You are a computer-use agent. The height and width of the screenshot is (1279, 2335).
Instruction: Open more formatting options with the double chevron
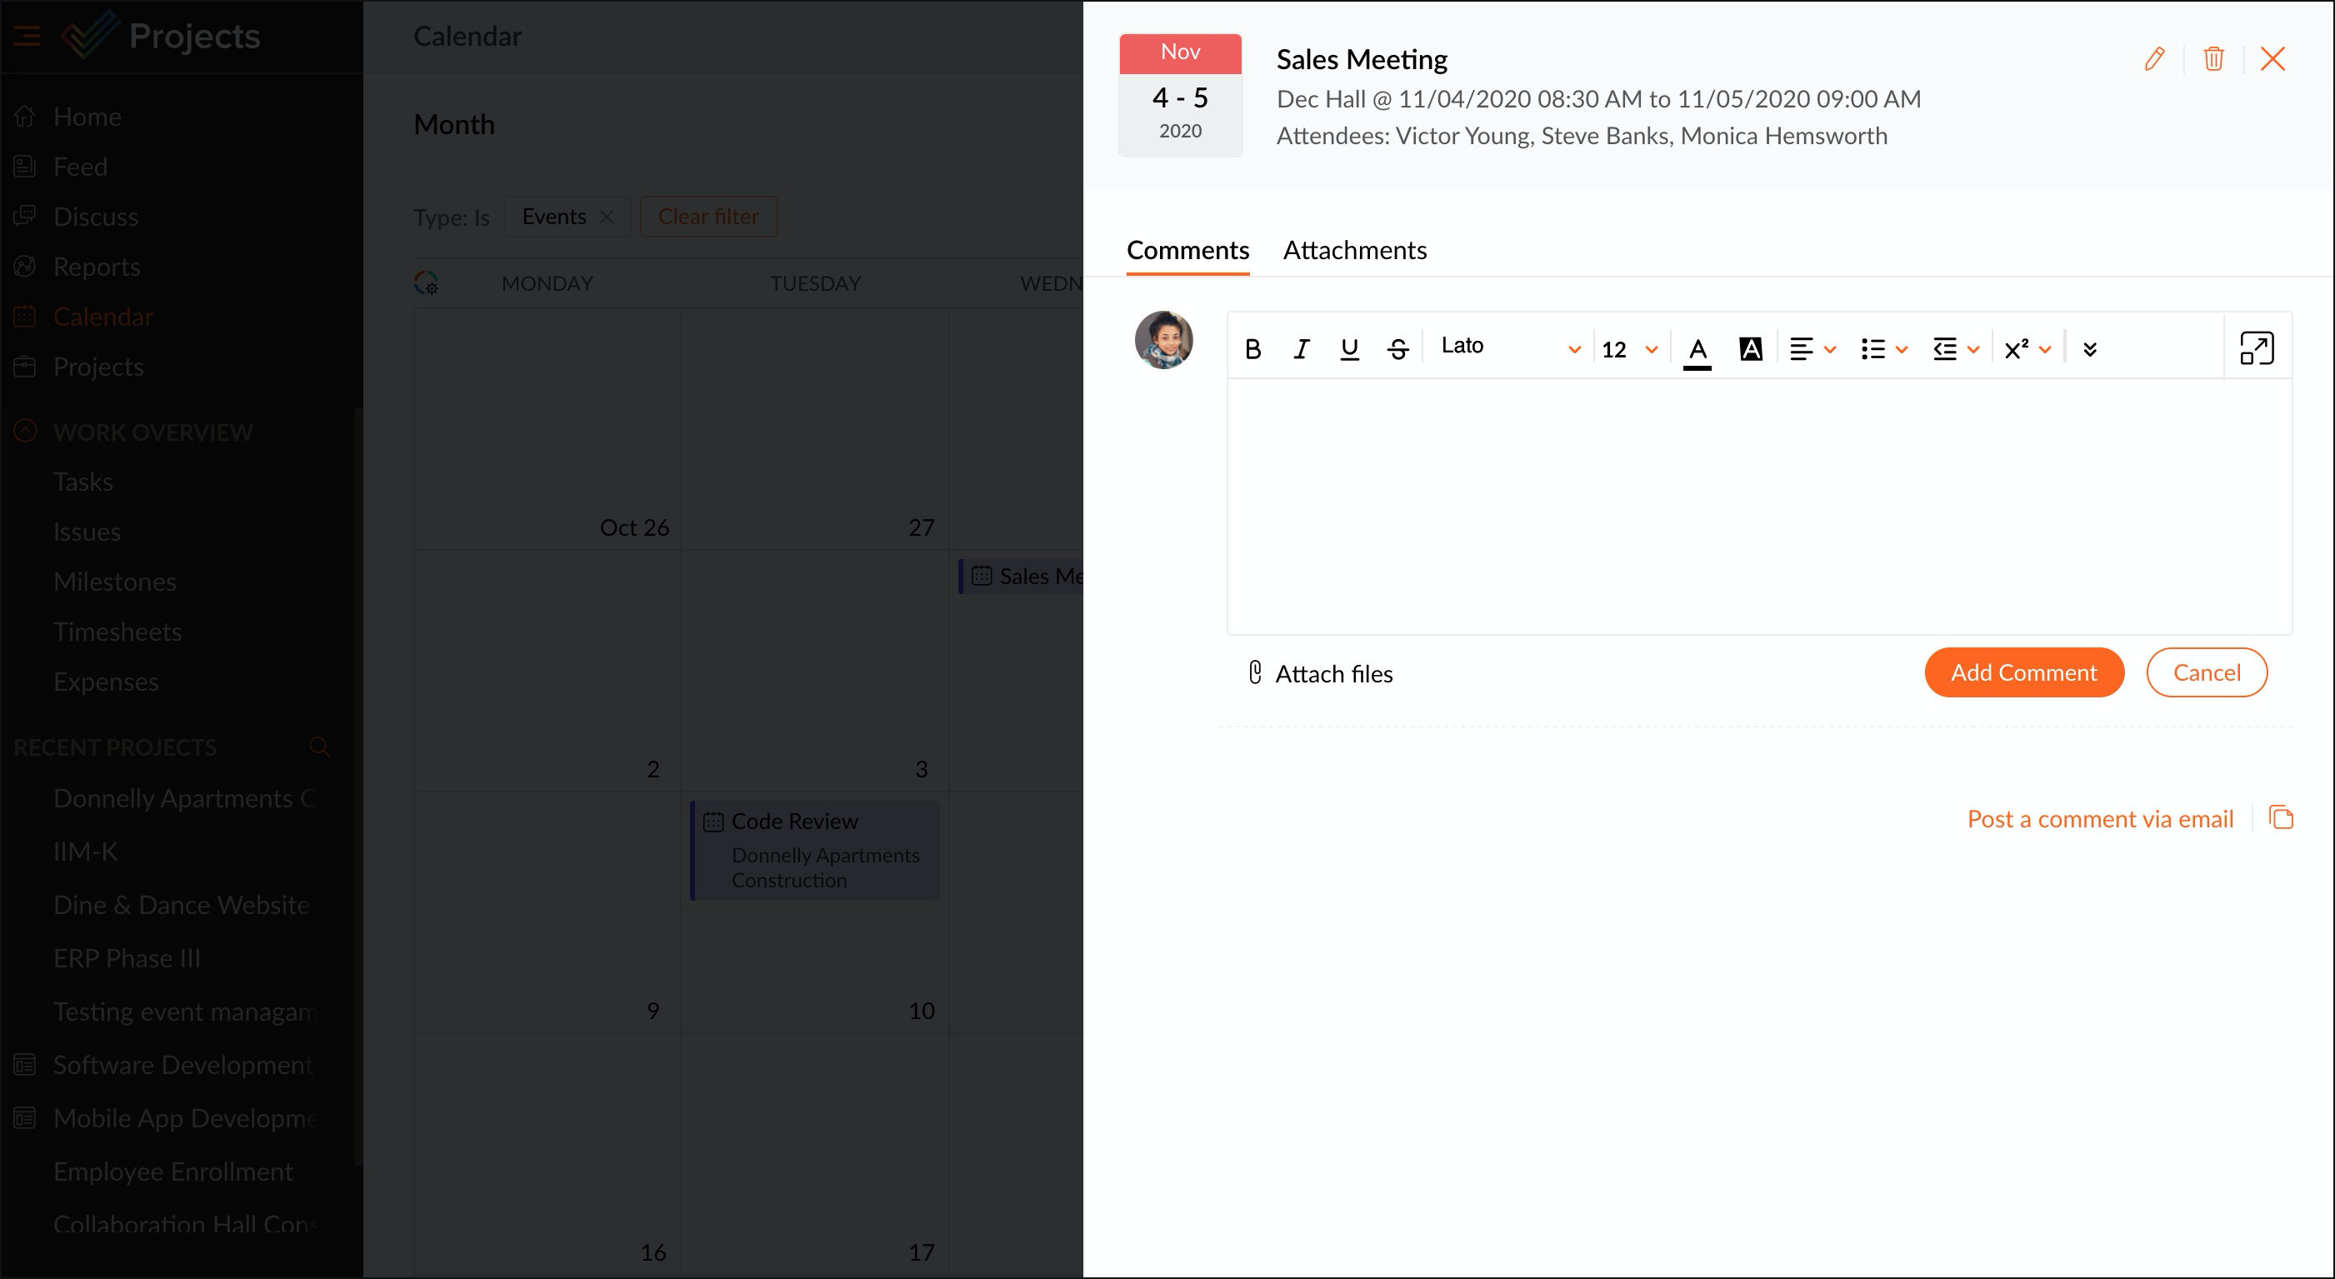2089,349
